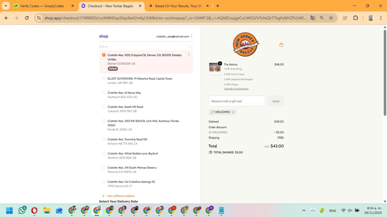Collapse the Ship to section
Viewport: 387px width, 217px height.
tap(190, 47)
